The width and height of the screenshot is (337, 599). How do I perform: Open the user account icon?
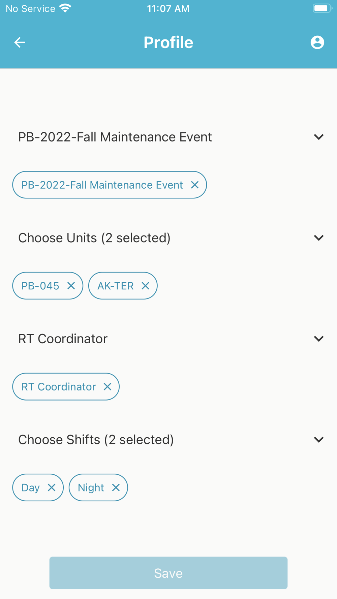coord(317,42)
